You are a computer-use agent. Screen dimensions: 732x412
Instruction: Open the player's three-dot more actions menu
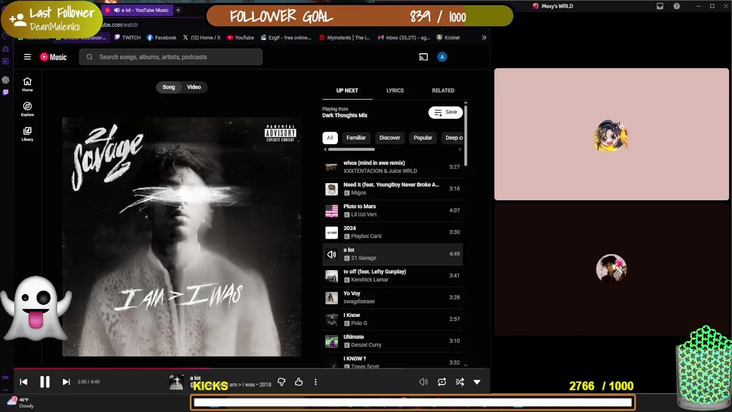pyautogui.click(x=315, y=382)
